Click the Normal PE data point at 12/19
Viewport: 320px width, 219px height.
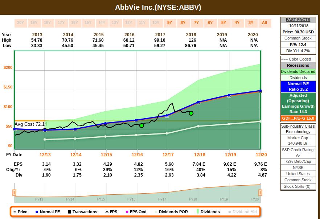[x=229, y=95]
